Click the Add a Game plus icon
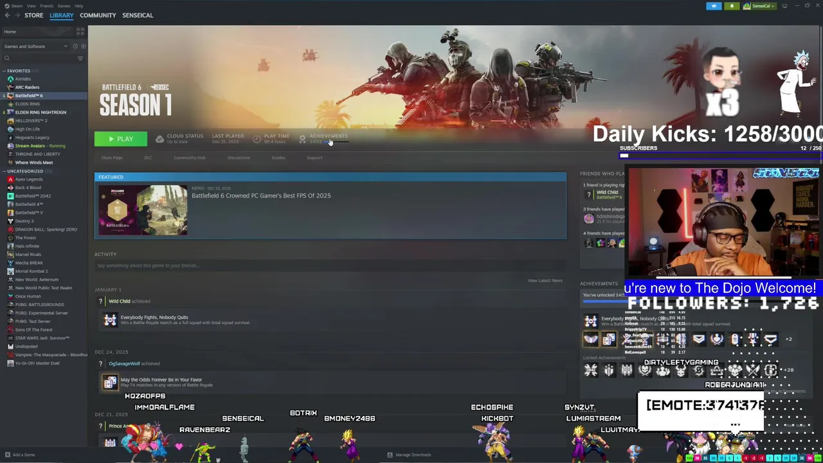This screenshot has width=823, height=463. tap(6, 455)
